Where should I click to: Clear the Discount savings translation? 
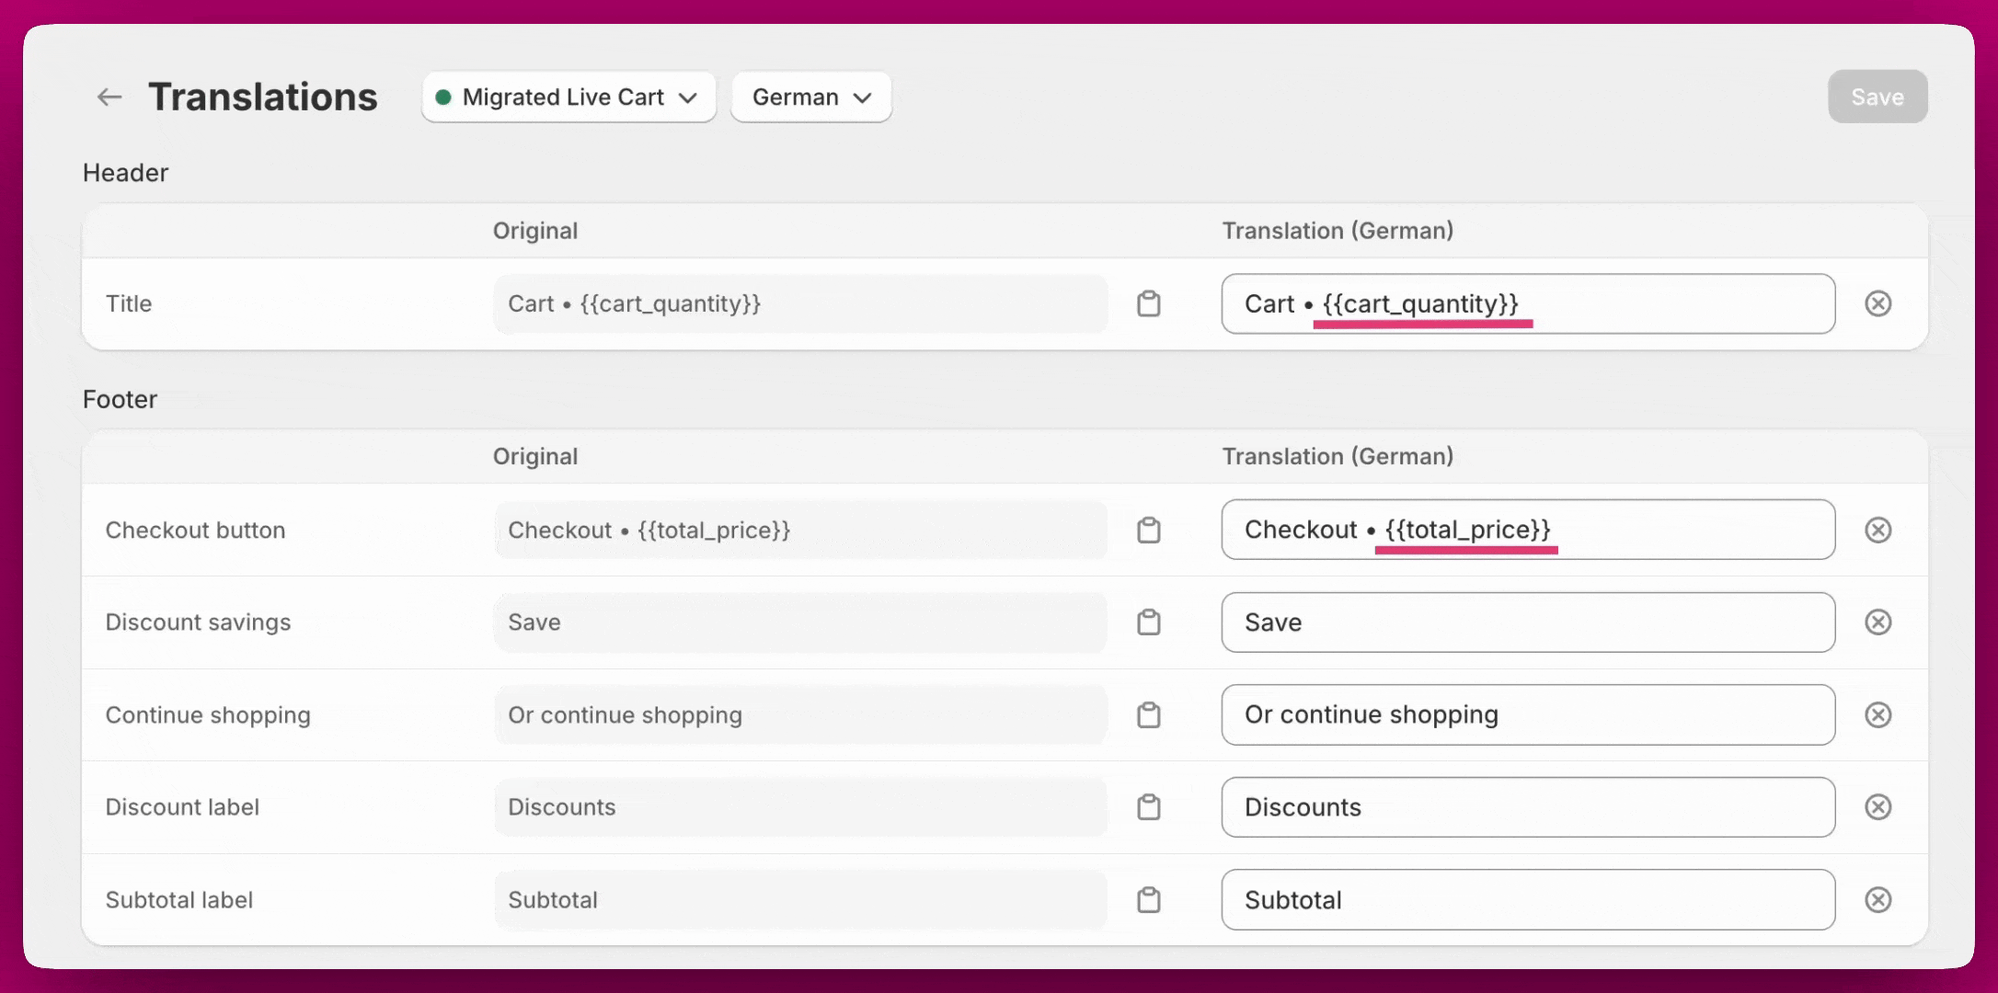click(x=1877, y=622)
